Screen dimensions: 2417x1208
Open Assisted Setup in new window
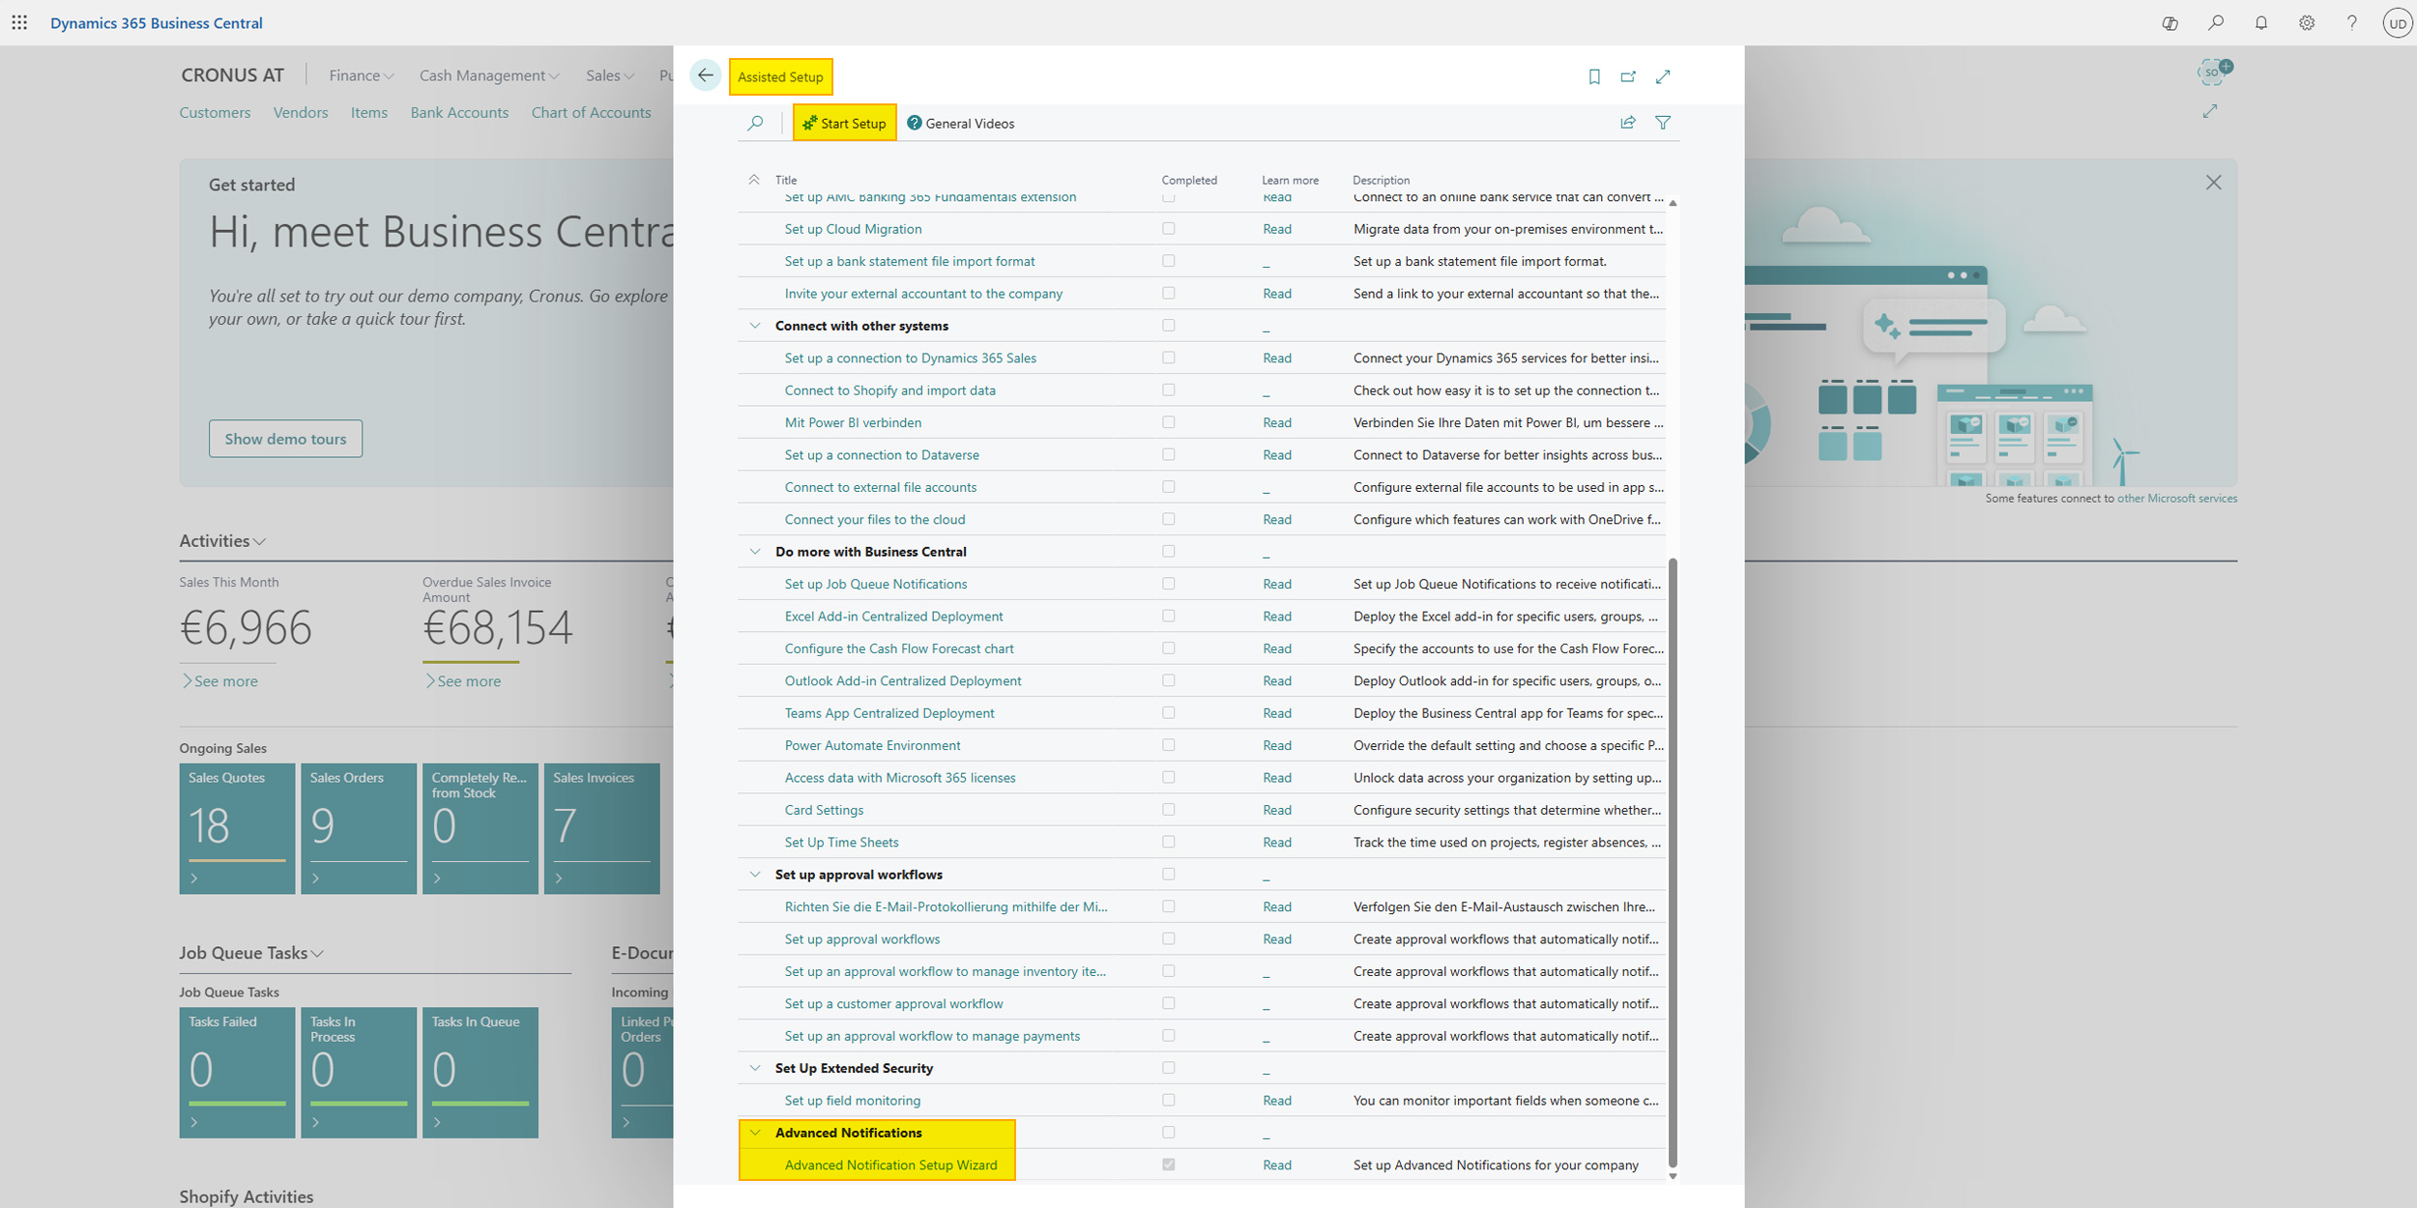1628,76
